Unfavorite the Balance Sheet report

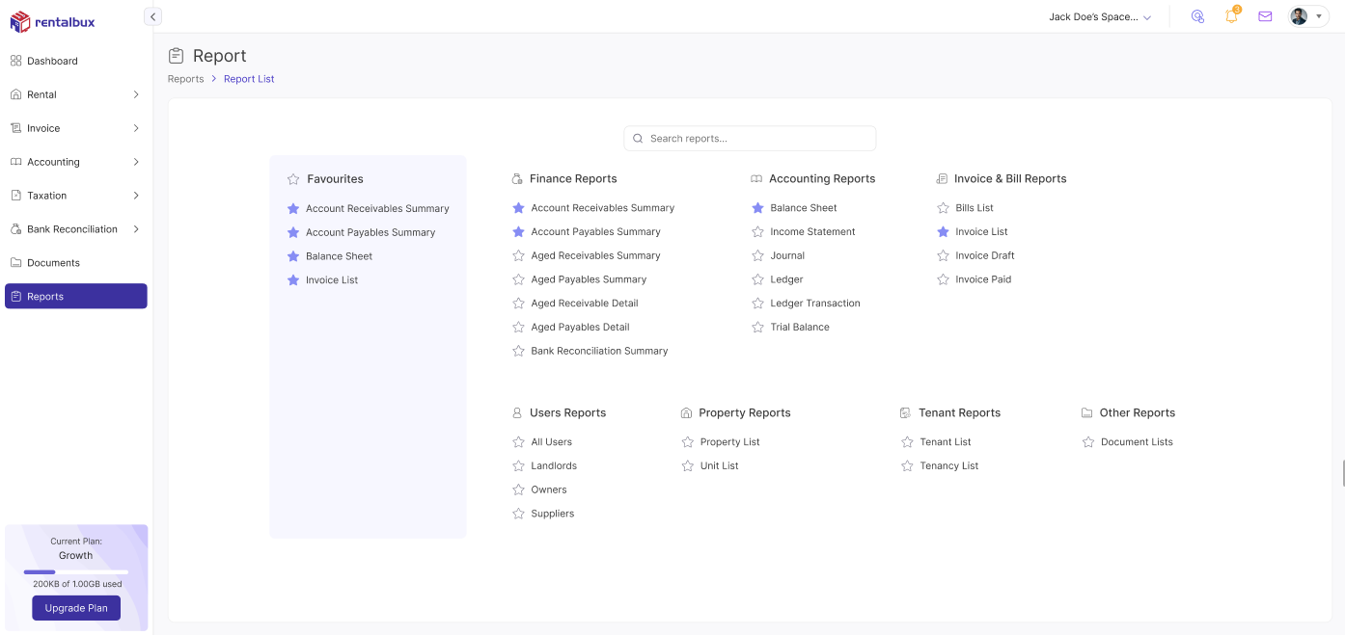point(757,207)
